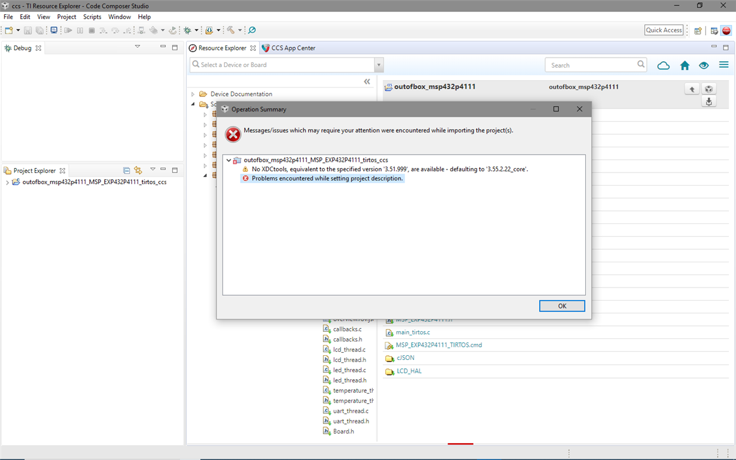Click the Quick Access field
This screenshot has height=460, width=736.
pyautogui.click(x=664, y=30)
